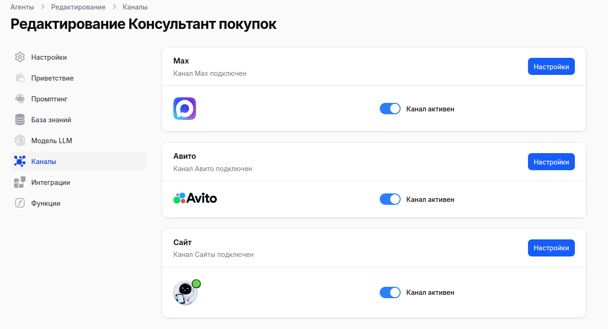Disable the Max channel active toggle
This screenshot has width=608, height=329.
tap(390, 109)
